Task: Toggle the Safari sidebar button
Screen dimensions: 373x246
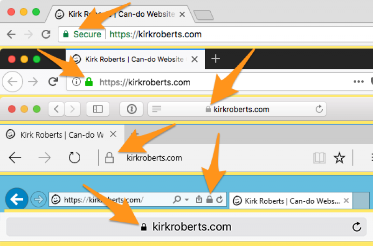Action: coord(98,109)
